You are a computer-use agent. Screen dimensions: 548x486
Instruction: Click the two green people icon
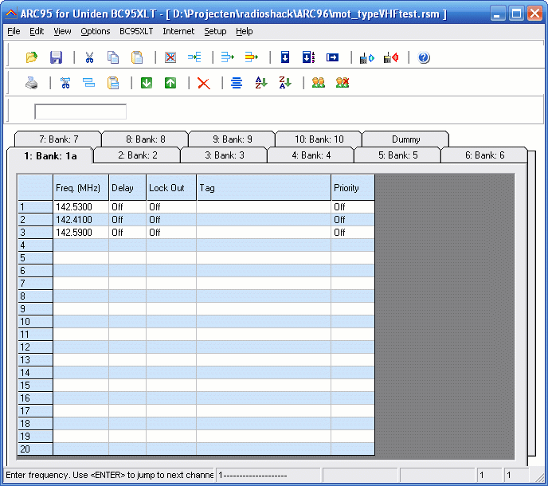click(319, 83)
